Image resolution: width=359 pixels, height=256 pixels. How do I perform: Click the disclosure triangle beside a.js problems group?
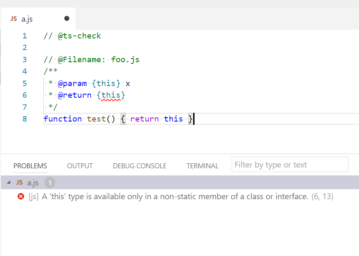(8, 182)
